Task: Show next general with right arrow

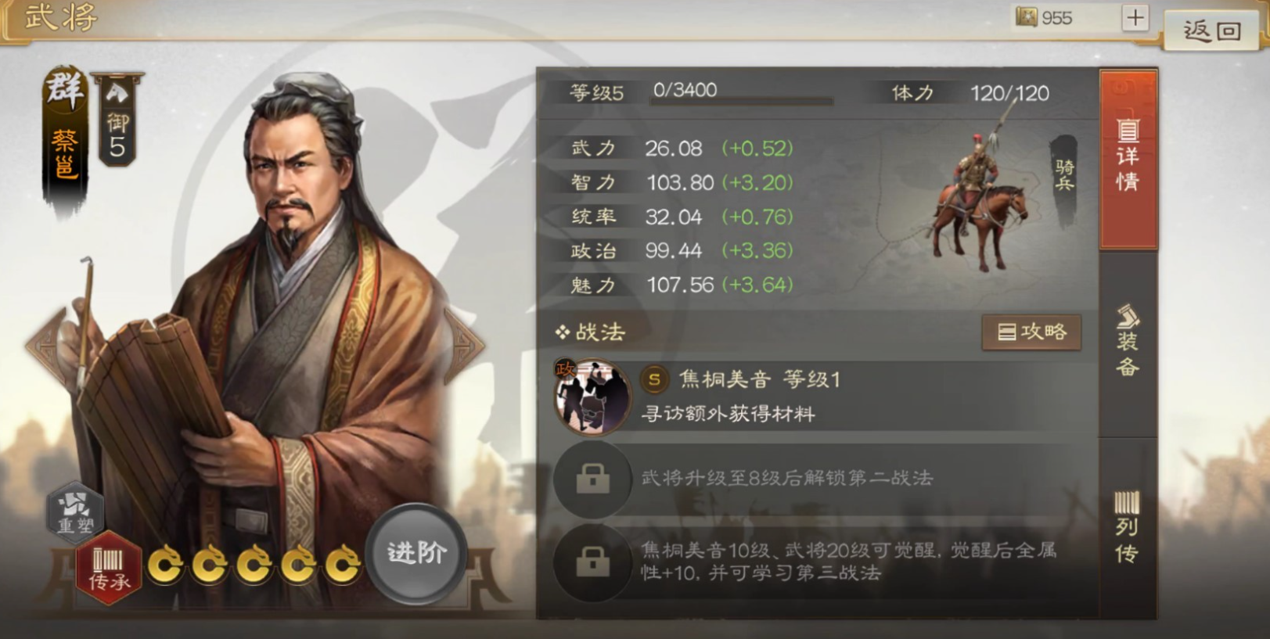Action: pyautogui.click(x=465, y=346)
